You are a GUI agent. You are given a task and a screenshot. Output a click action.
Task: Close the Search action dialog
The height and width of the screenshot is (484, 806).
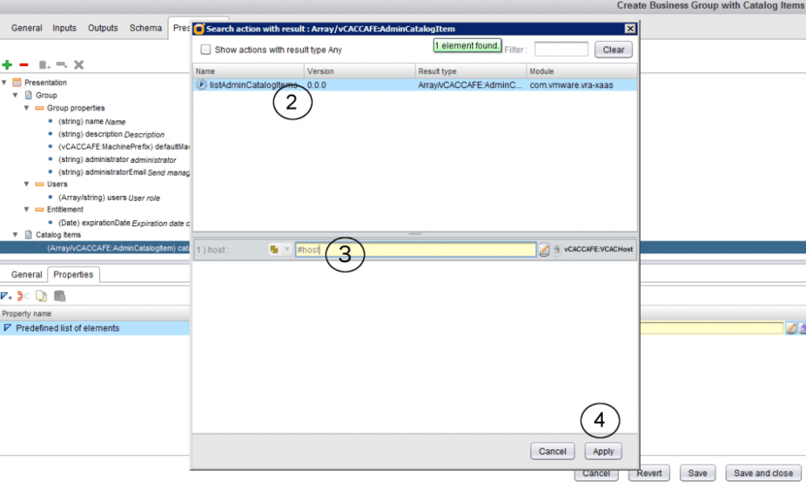pos(629,29)
